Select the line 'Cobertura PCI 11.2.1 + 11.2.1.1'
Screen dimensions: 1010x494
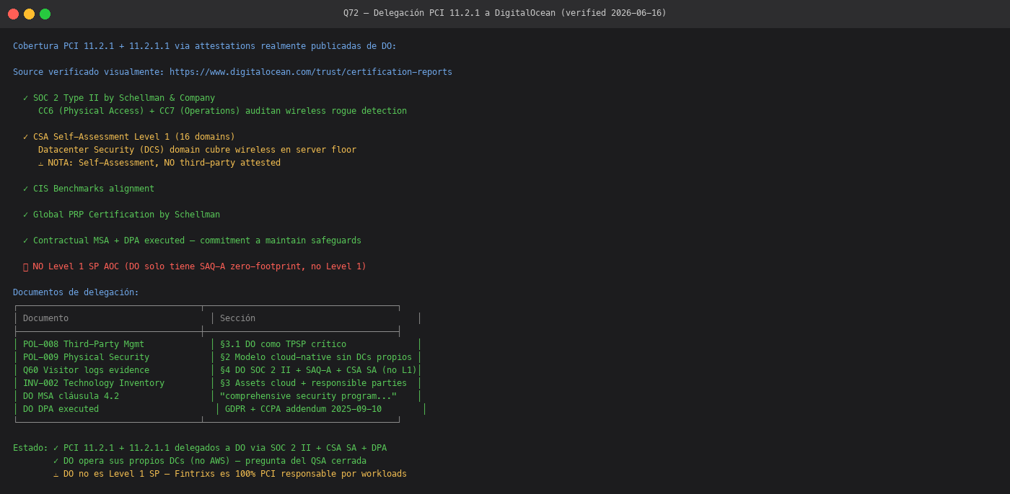click(x=205, y=46)
